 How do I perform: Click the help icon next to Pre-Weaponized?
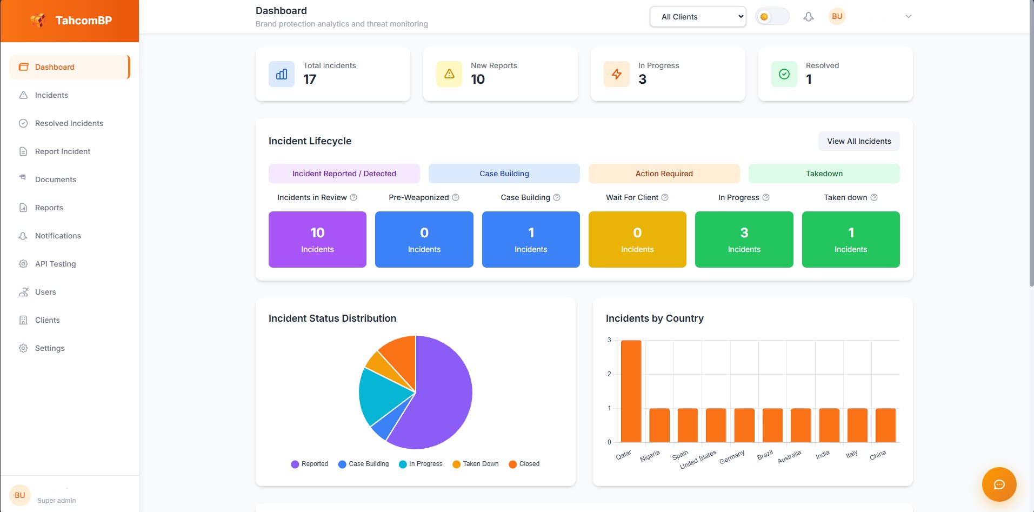(456, 197)
